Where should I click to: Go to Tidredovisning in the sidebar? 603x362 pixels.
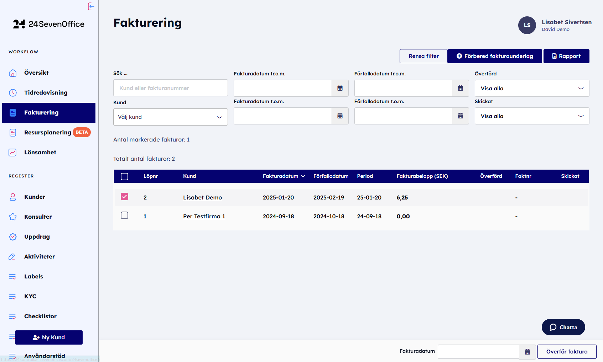click(46, 92)
